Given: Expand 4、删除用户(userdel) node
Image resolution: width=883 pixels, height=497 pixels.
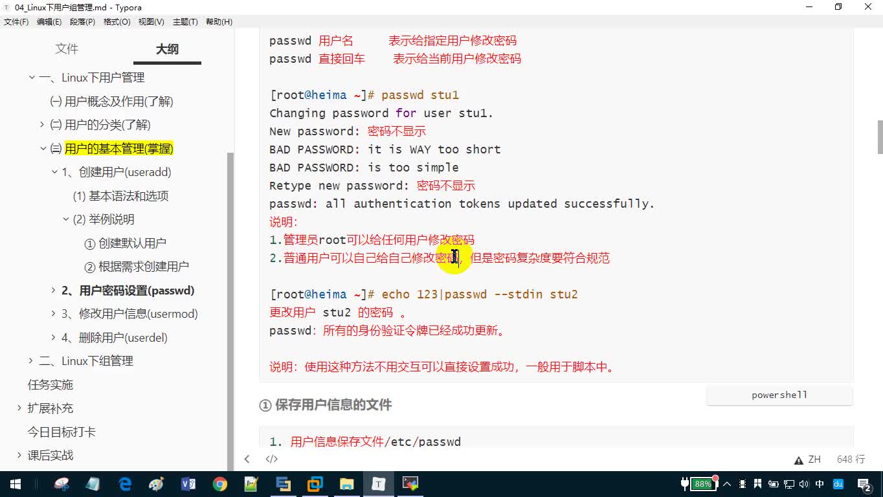Looking at the screenshot, I should [54, 338].
